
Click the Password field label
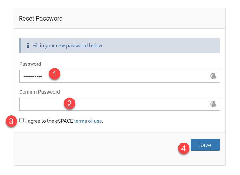(30, 64)
